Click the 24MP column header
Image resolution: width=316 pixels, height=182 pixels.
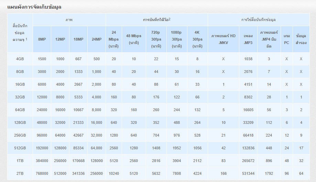pos(97,39)
